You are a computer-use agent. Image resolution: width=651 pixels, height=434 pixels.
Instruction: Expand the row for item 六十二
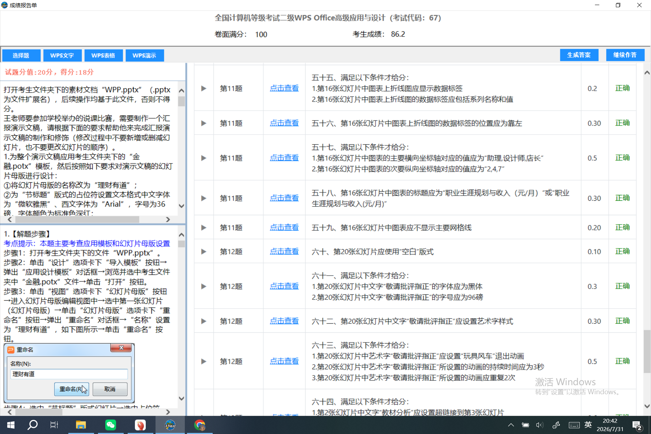(x=204, y=321)
